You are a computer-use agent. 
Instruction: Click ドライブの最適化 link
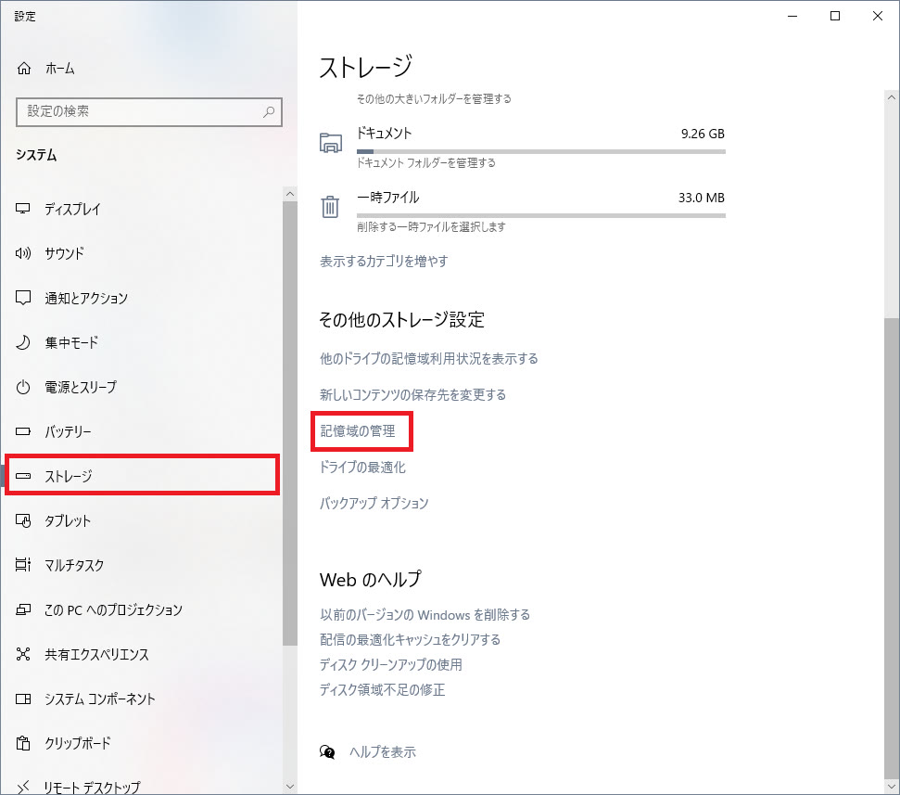[362, 467]
